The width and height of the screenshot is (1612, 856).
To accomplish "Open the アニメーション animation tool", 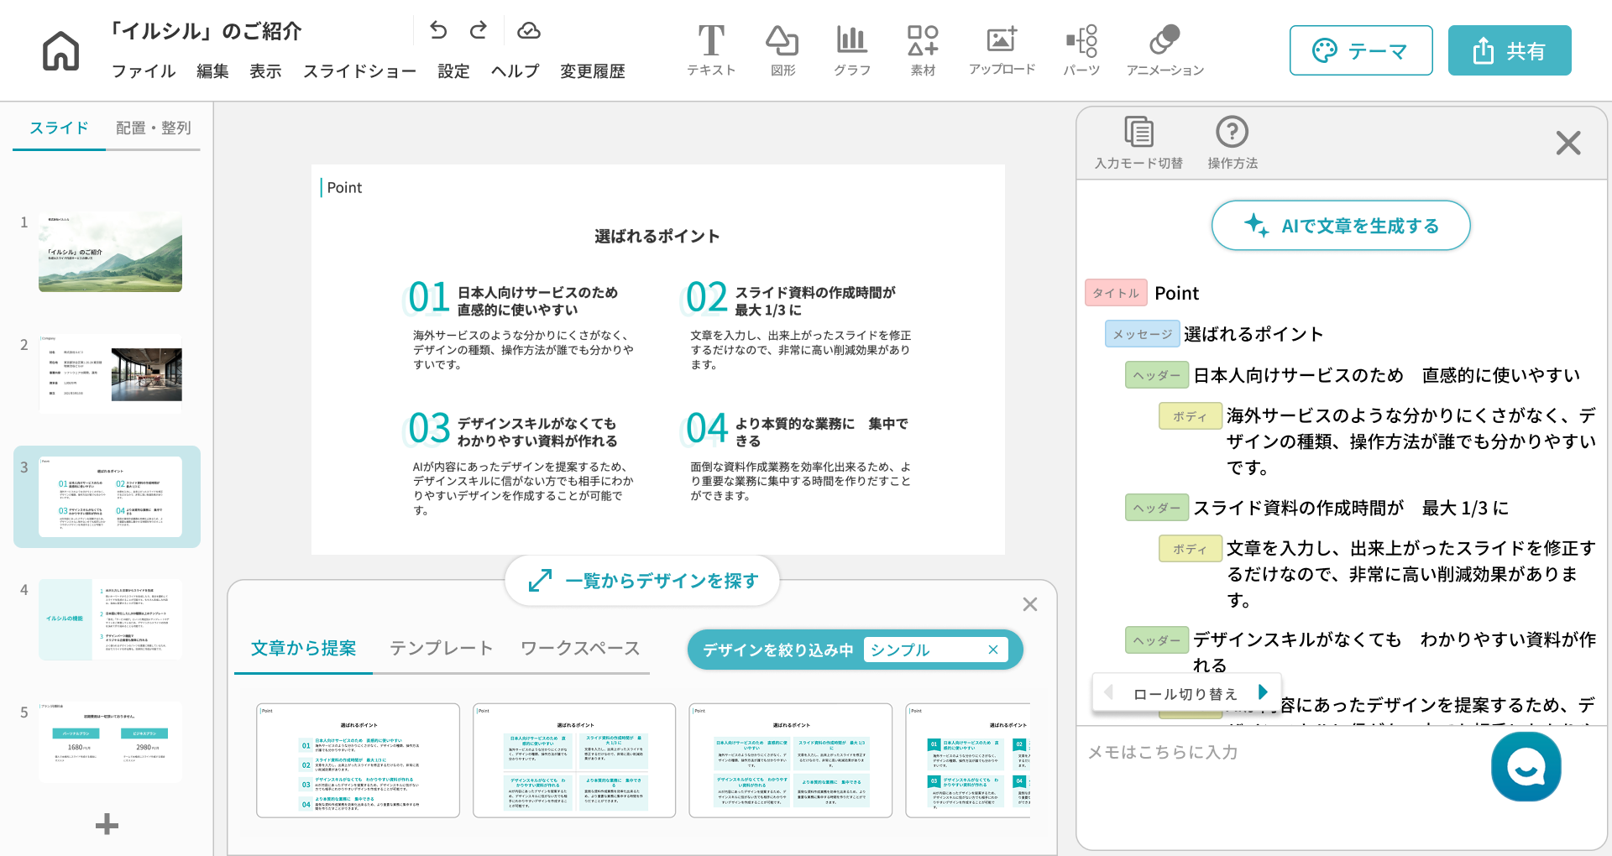I will click(1165, 50).
